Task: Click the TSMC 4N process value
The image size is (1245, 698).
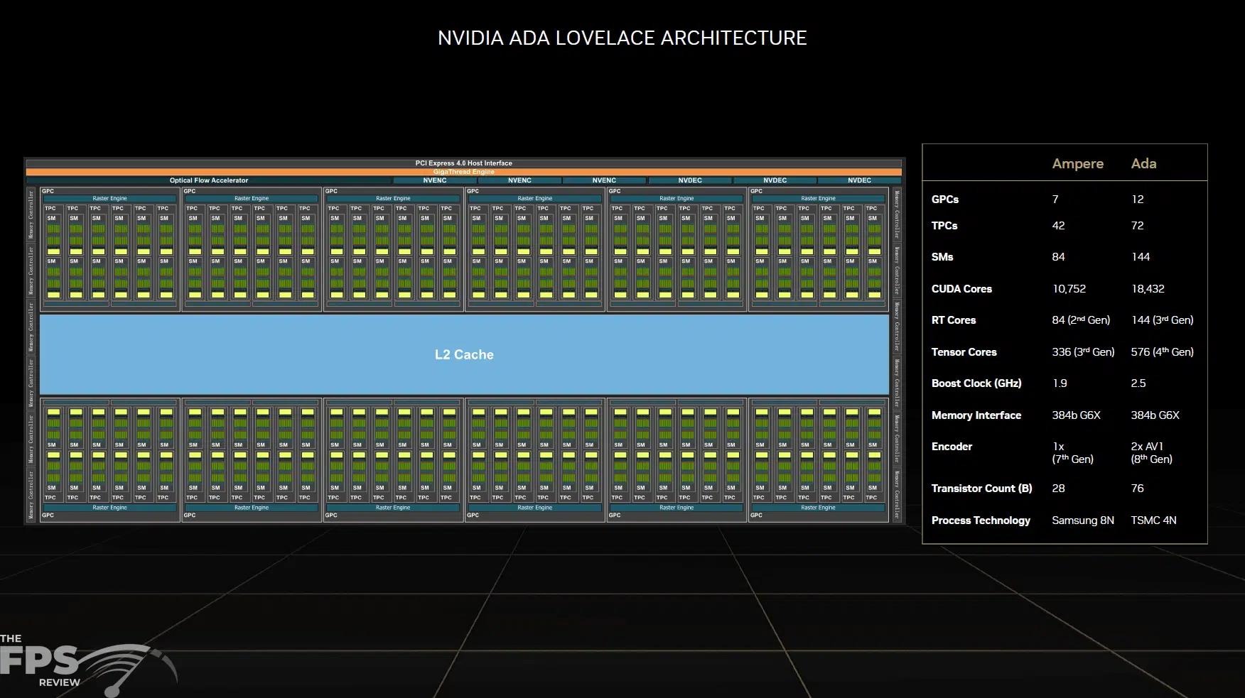Action: 1153,520
